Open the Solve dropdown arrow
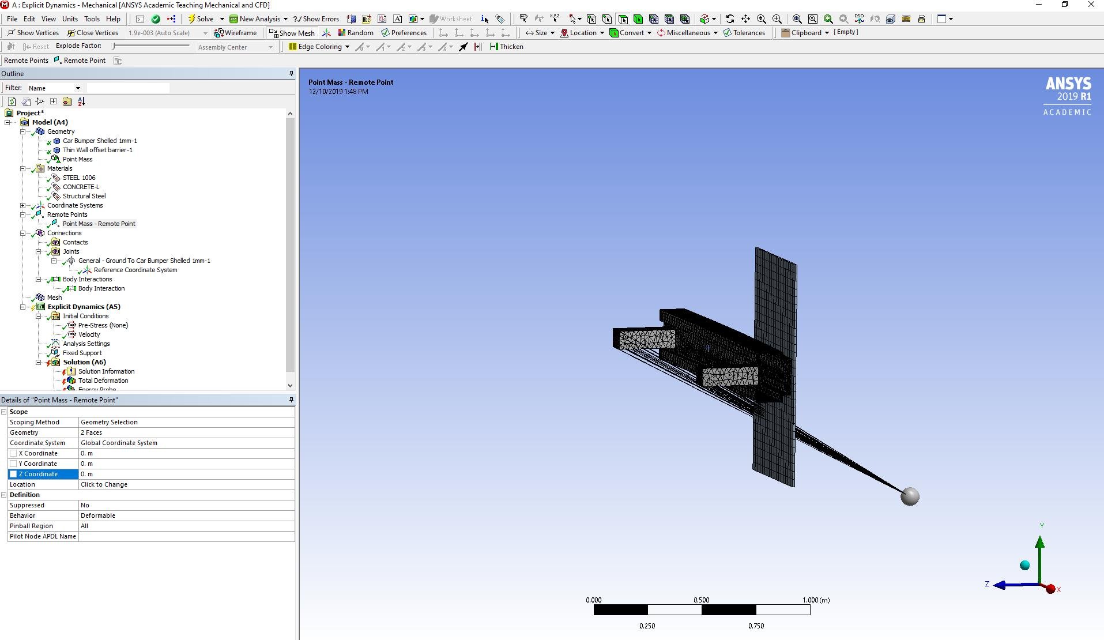This screenshot has height=640, width=1104. point(222,19)
